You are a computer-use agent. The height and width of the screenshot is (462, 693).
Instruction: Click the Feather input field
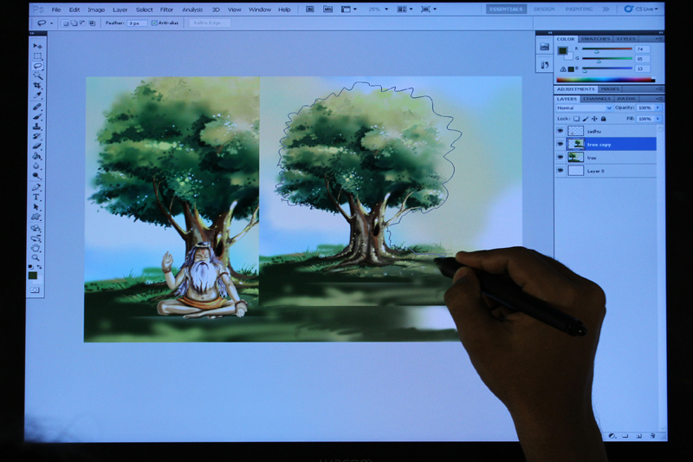pos(137,23)
